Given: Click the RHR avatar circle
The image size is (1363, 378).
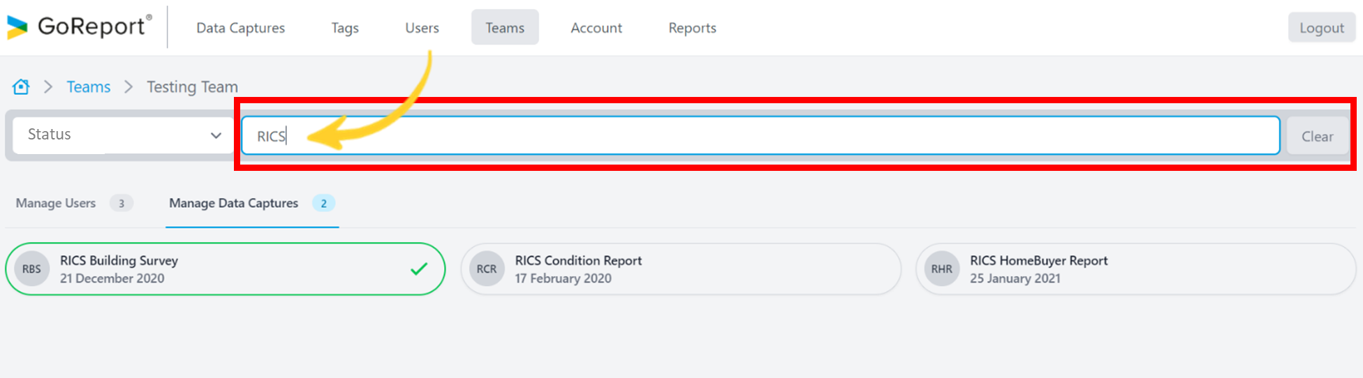Looking at the screenshot, I should [x=941, y=269].
